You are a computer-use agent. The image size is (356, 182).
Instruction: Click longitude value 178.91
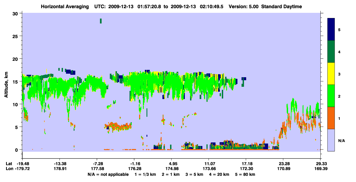point(59,169)
